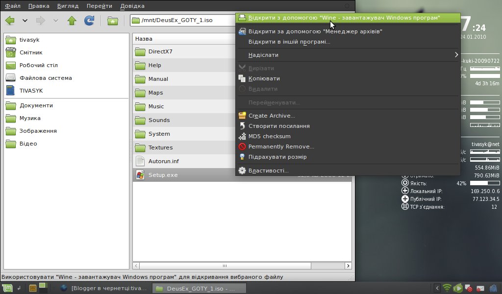Select the Maps folder icon

click(140, 93)
